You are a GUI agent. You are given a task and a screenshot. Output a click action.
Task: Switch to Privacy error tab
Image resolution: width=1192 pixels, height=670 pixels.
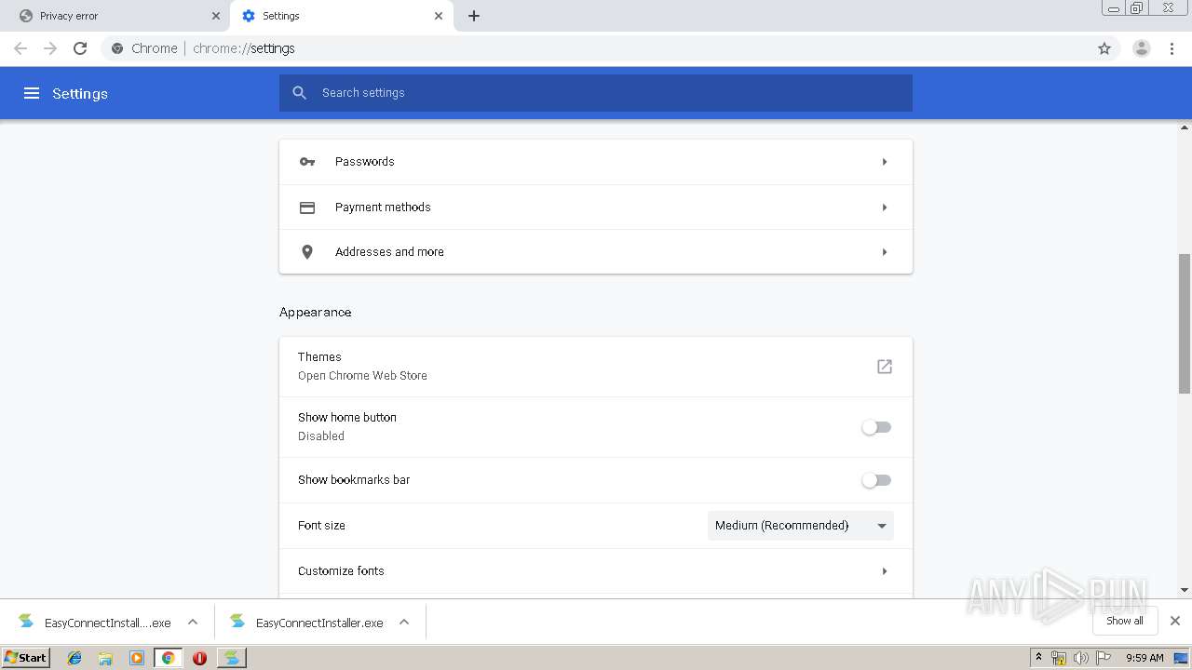tap(115, 16)
